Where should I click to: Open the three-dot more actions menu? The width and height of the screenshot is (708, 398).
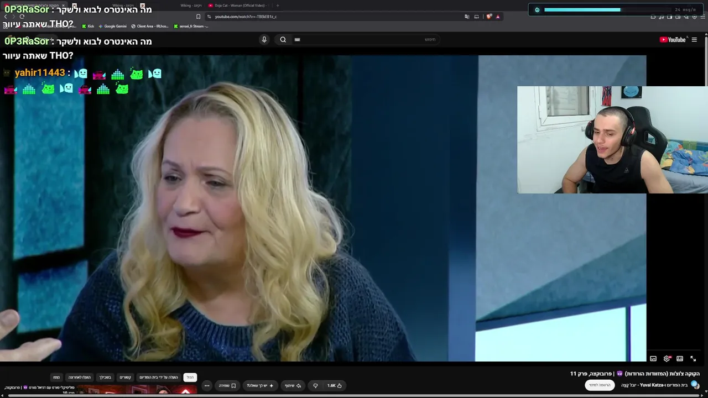coord(207,385)
